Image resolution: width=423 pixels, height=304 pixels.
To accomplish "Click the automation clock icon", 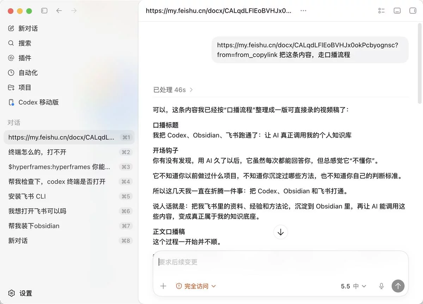I will point(11,73).
